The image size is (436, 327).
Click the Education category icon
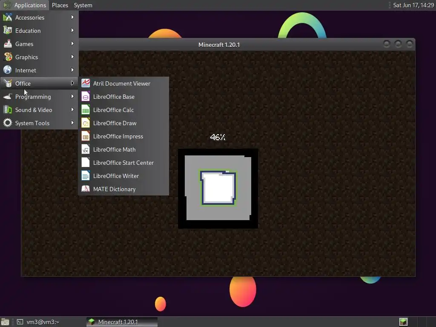tap(8, 31)
